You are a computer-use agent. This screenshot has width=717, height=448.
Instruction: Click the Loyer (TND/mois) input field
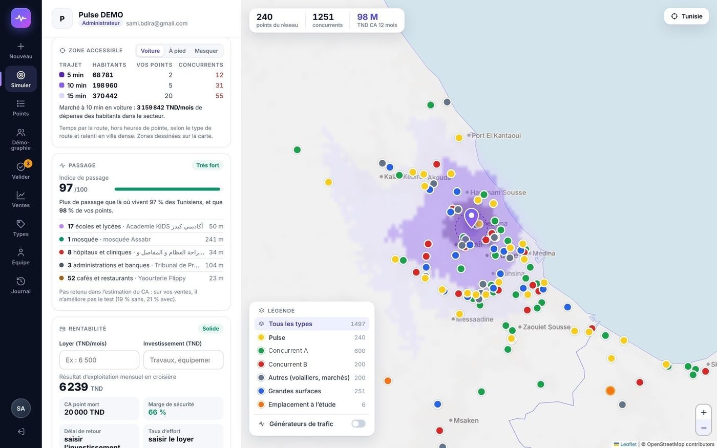99,360
